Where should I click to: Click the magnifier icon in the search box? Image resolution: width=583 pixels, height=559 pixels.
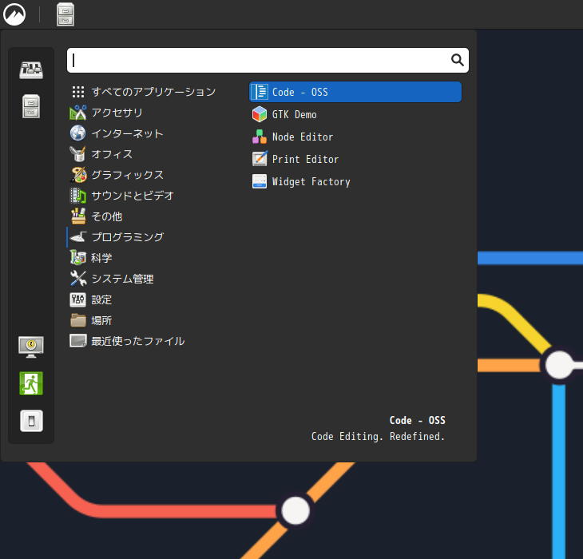[457, 60]
